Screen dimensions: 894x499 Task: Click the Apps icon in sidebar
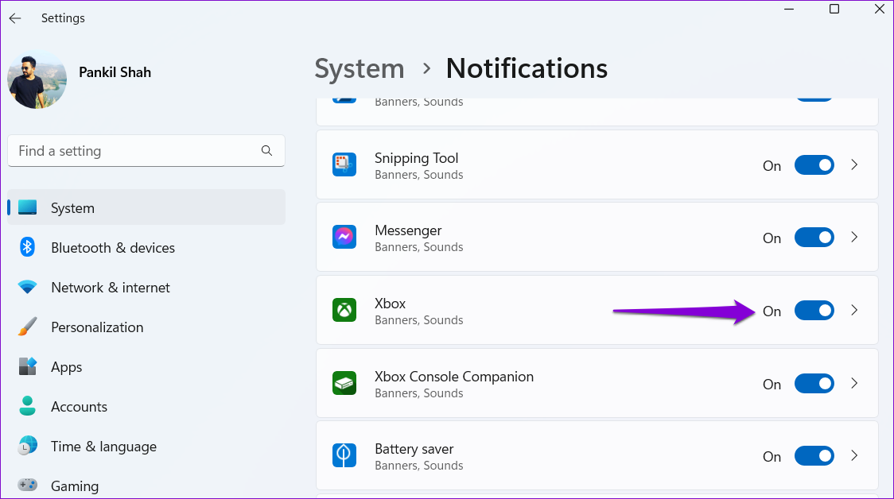point(27,366)
